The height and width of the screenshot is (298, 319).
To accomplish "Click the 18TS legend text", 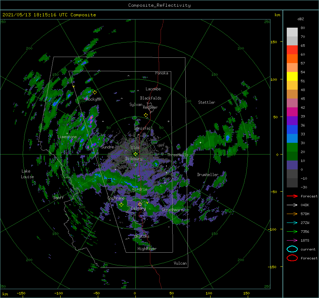I will (x=305, y=241).
